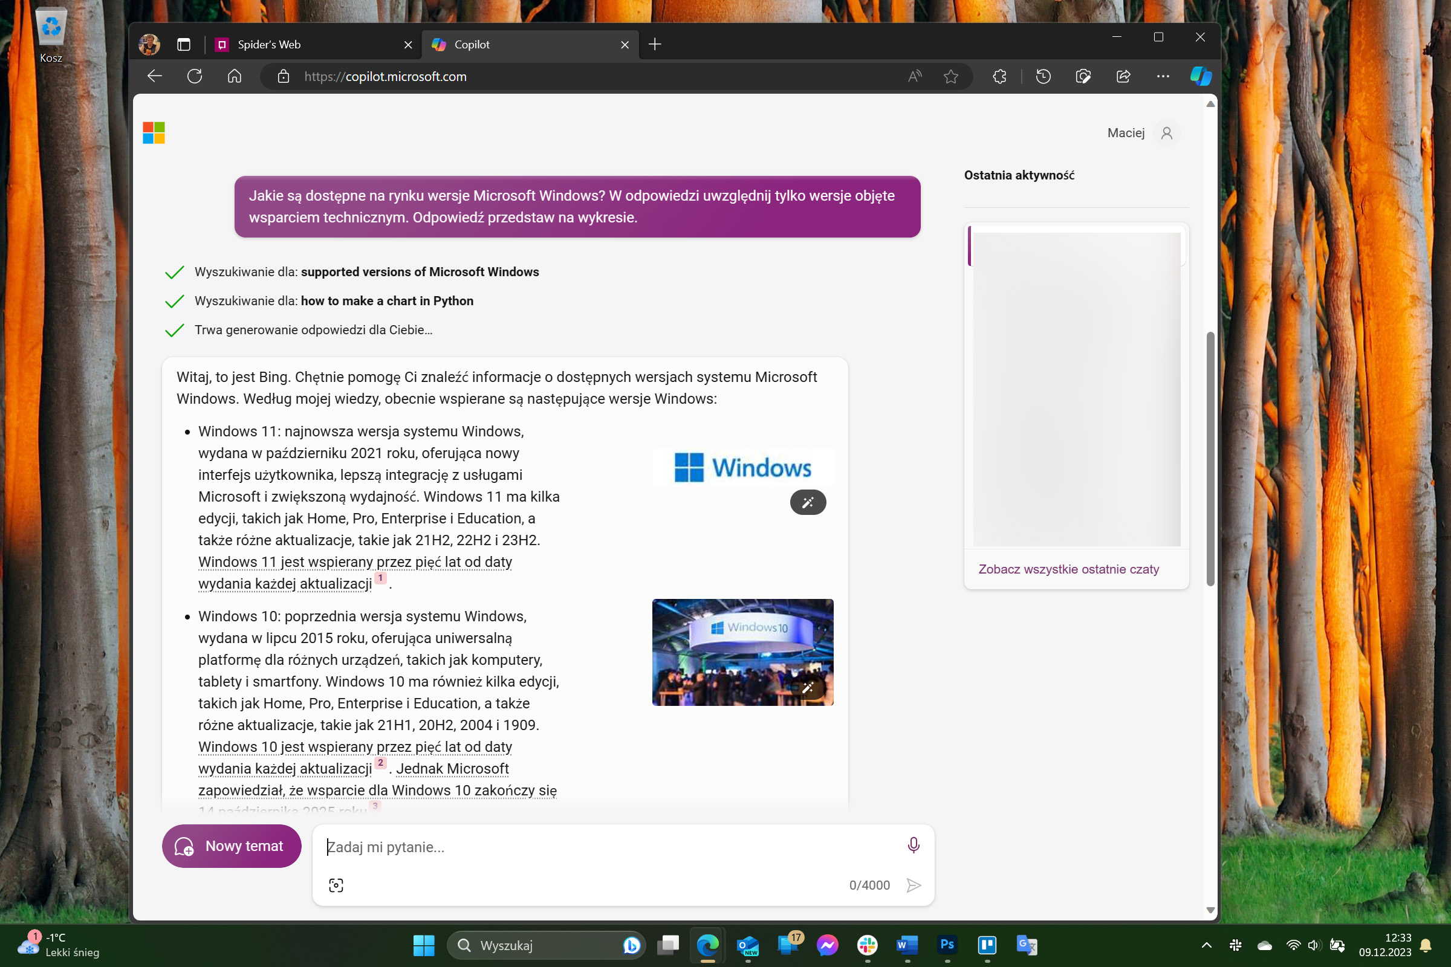Image resolution: width=1451 pixels, height=967 pixels.
Task: Open a new browser tab
Action: click(x=655, y=44)
